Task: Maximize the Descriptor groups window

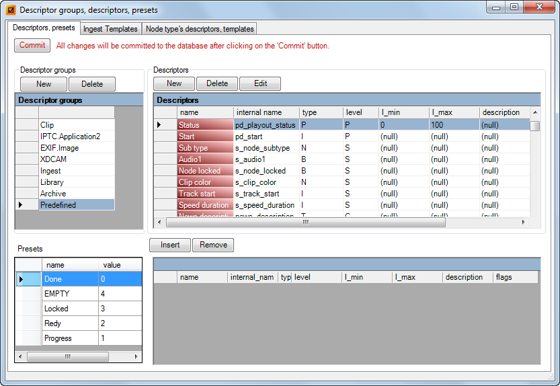Action: [x=514, y=7]
